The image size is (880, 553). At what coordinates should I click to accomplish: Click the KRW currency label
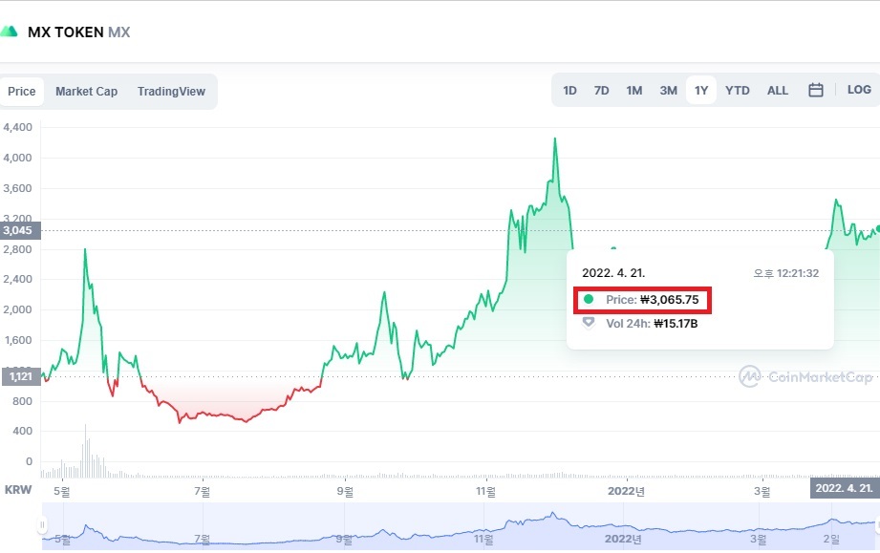18,490
